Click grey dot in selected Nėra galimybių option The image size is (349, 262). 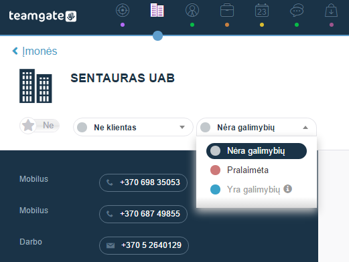(215, 151)
